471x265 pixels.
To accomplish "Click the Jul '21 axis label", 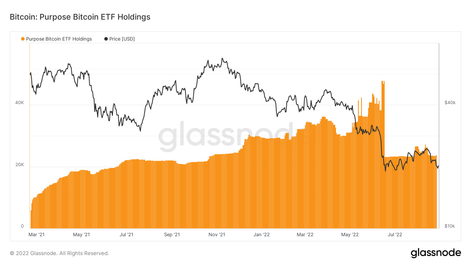I will [126, 235].
